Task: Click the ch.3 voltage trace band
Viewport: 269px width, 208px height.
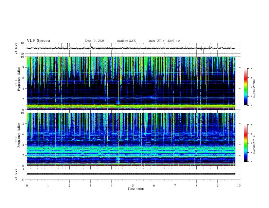Action: (131, 174)
